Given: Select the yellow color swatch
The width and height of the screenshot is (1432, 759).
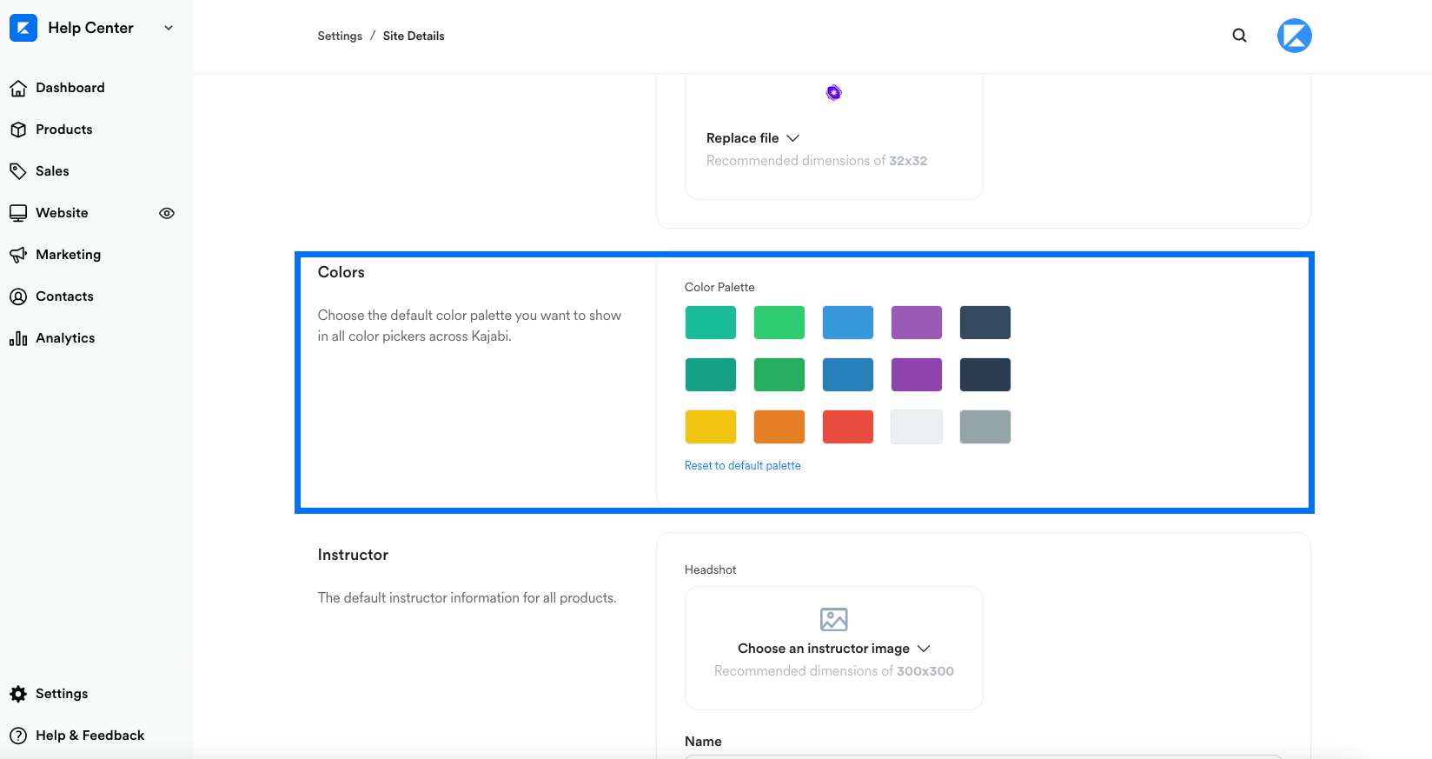Looking at the screenshot, I should [711, 427].
